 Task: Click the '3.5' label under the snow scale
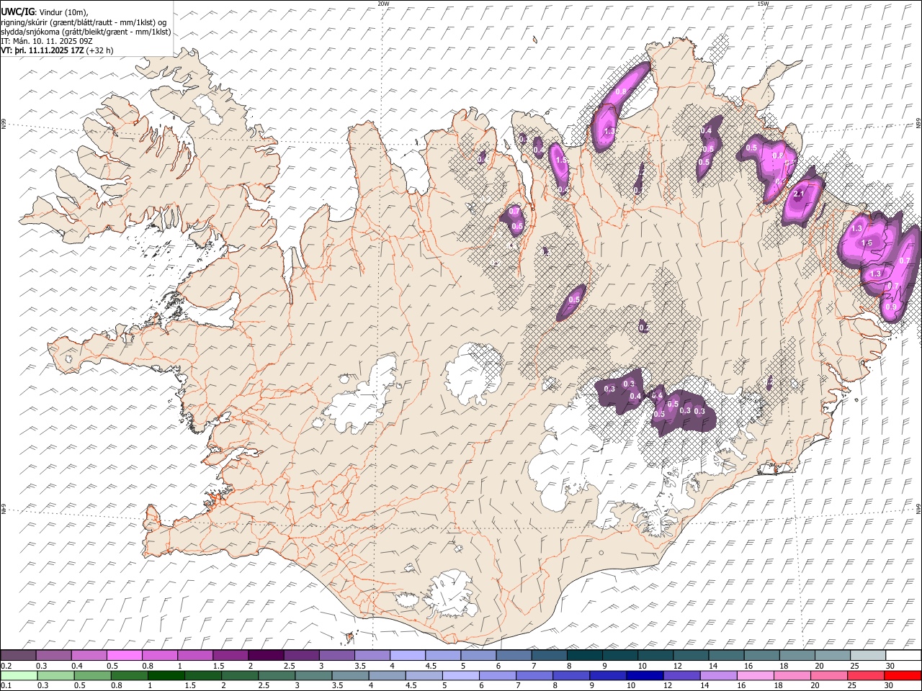(359, 666)
